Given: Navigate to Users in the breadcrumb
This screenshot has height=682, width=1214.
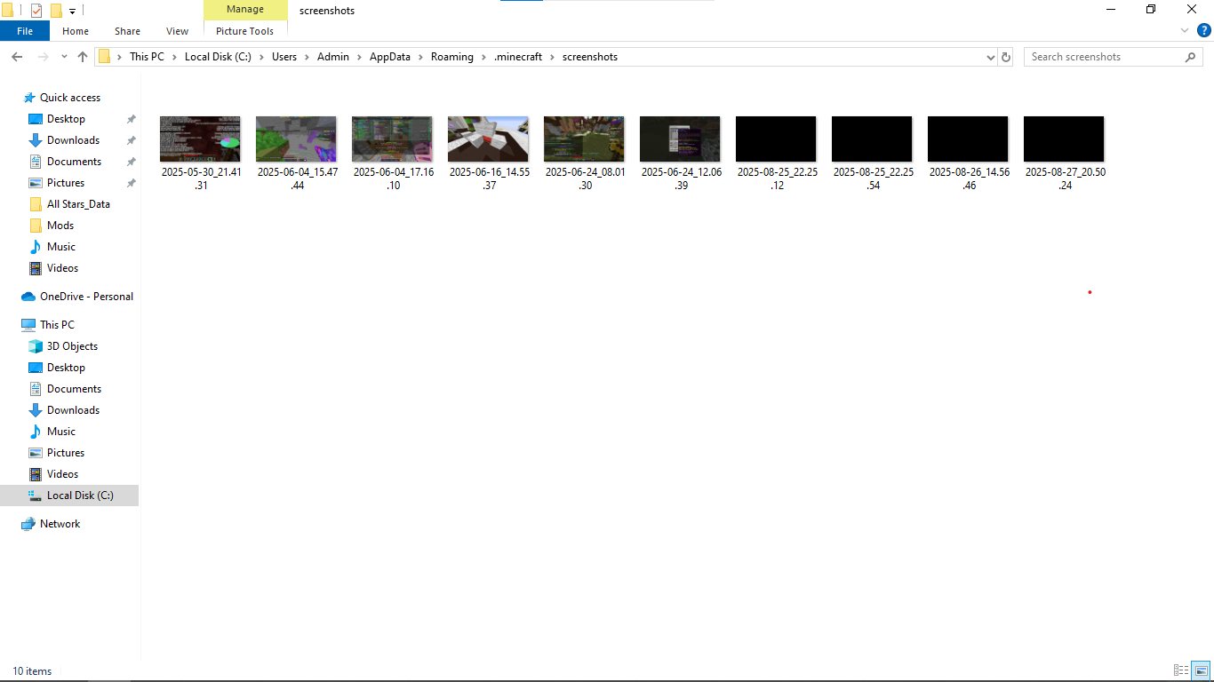Looking at the screenshot, I should click(284, 57).
